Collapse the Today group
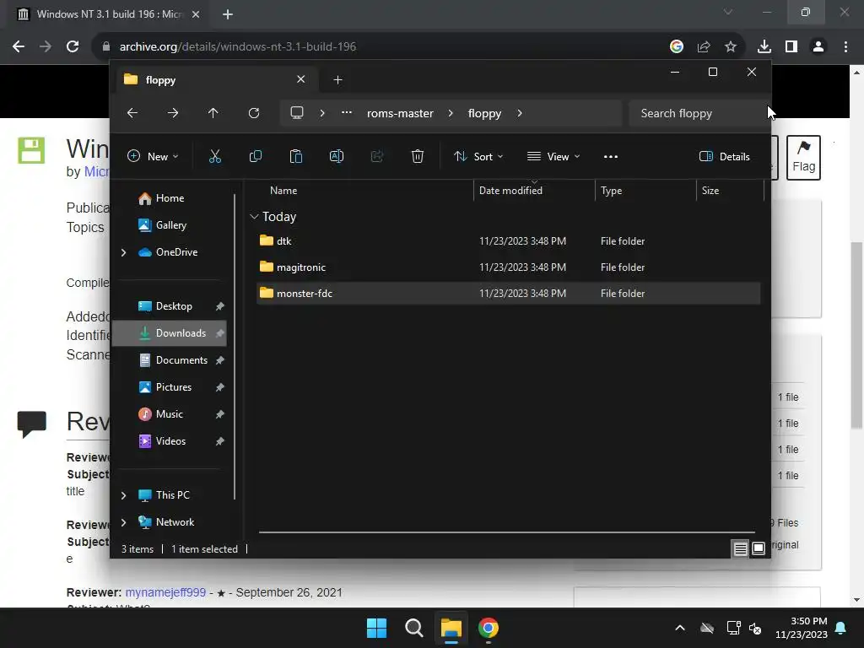Image resolution: width=864 pixels, height=648 pixels. click(x=254, y=217)
